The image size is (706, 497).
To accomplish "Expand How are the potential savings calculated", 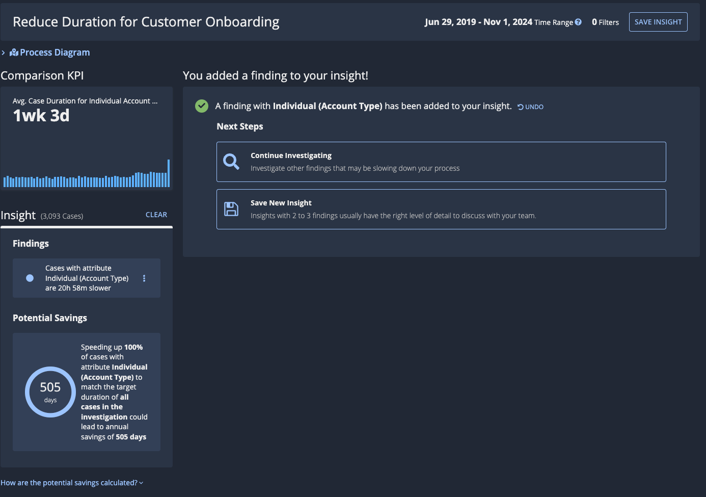I will coord(72,483).
